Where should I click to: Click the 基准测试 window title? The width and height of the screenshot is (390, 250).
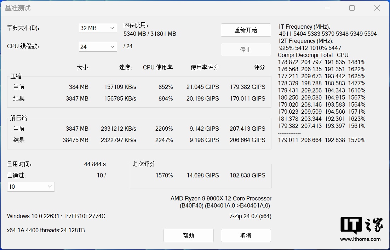[18, 8]
